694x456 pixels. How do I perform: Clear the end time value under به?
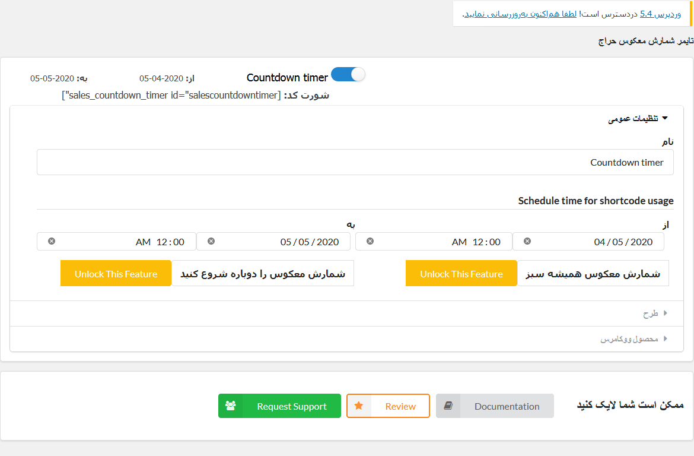52,241
